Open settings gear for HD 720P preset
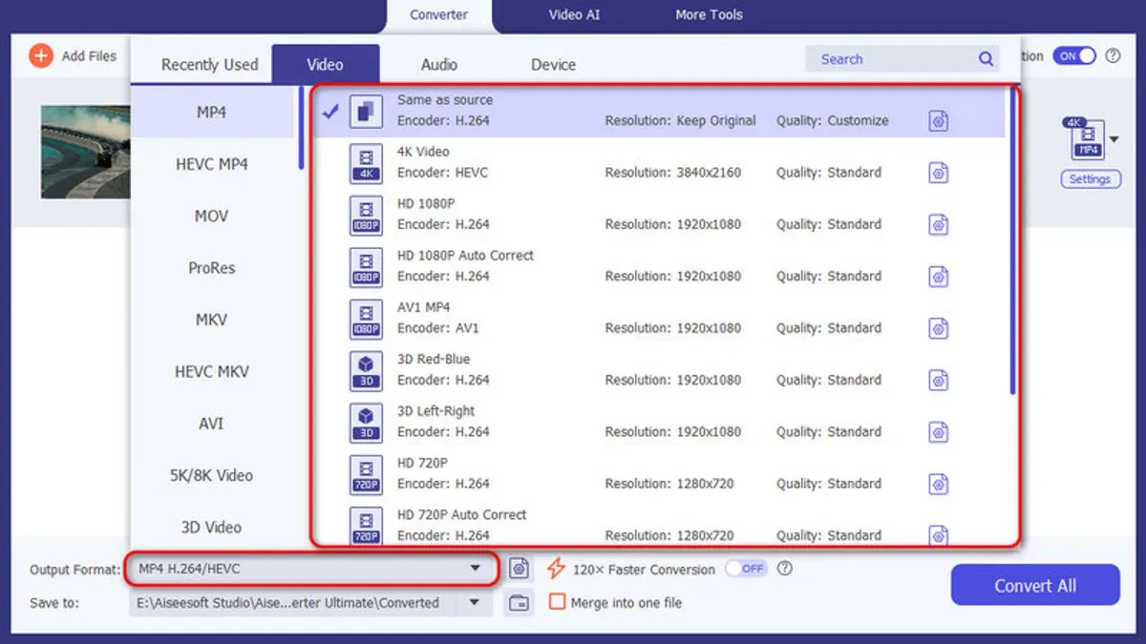The height and width of the screenshot is (644, 1146). [x=939, y=484]
